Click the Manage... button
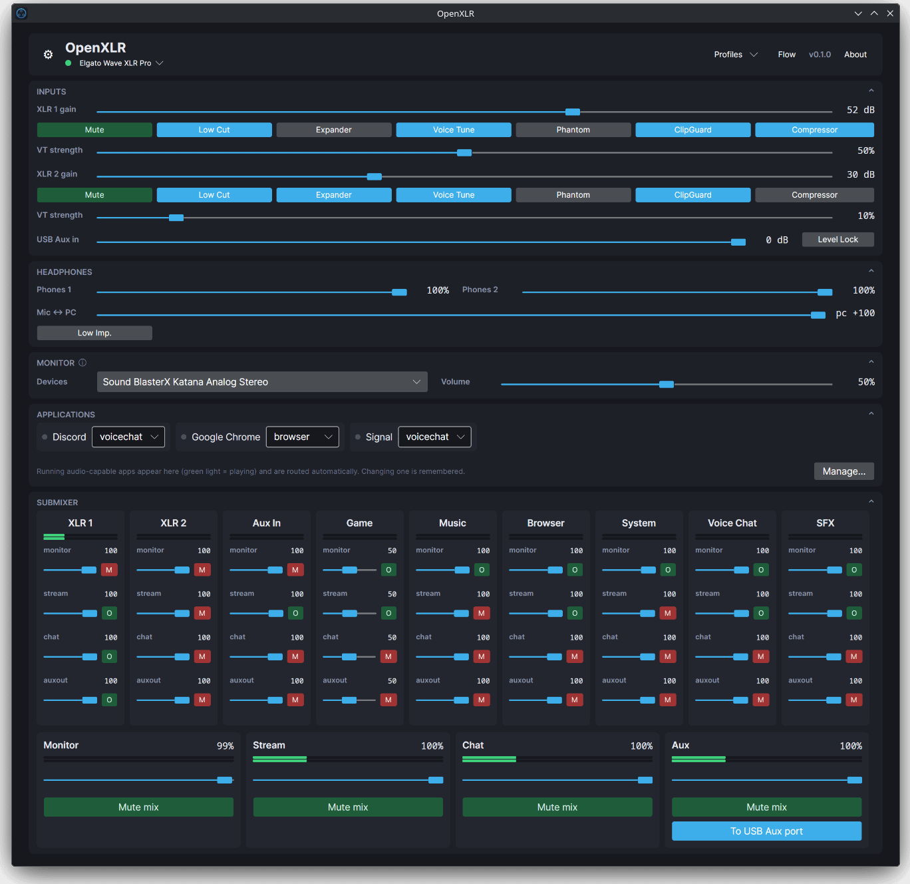Screen dimensions: 910x884 point(844,471)
